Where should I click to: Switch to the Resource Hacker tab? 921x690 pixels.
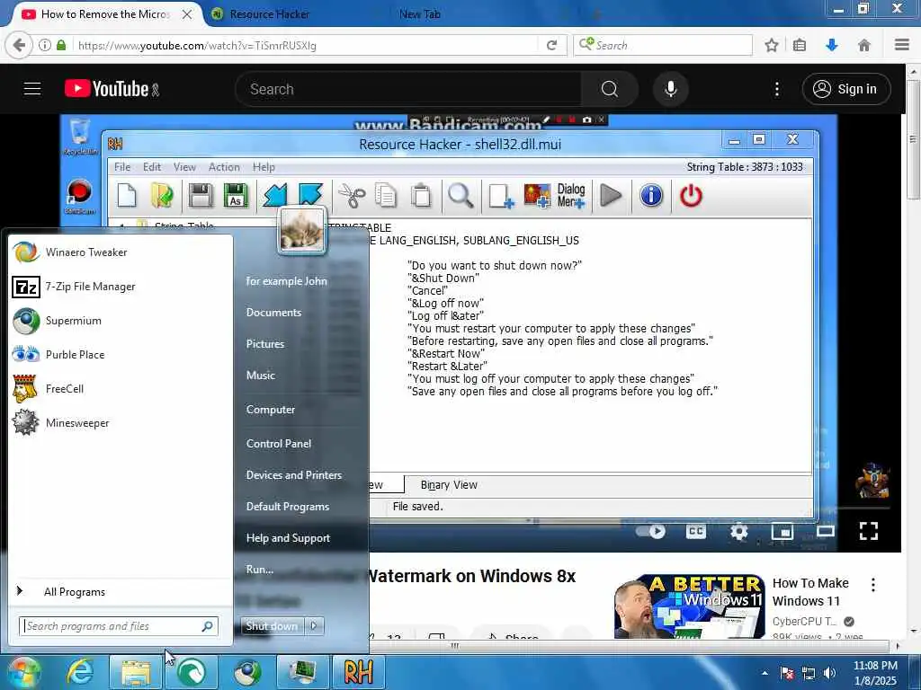(269, 14)
